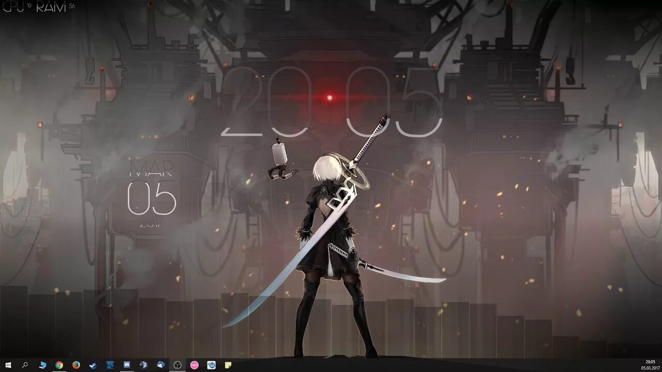Open the Windows Start menu

click(8, 365)
